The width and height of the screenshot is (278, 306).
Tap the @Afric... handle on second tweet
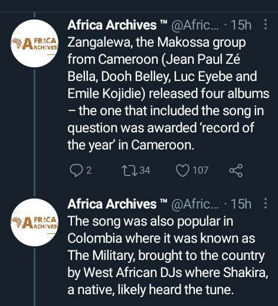pos(195,204)
